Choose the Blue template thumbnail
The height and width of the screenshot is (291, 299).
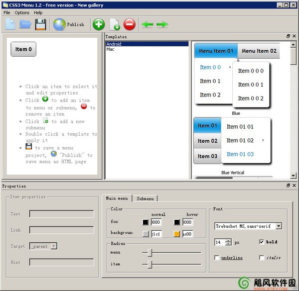pos(236,76)
